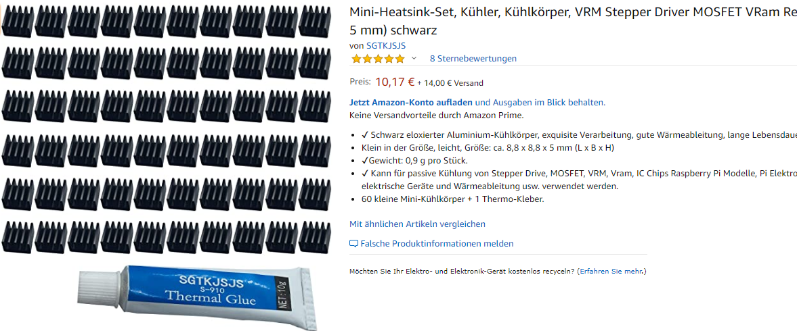Click the 14,00 € Versand shipping text

coord(450,83)
